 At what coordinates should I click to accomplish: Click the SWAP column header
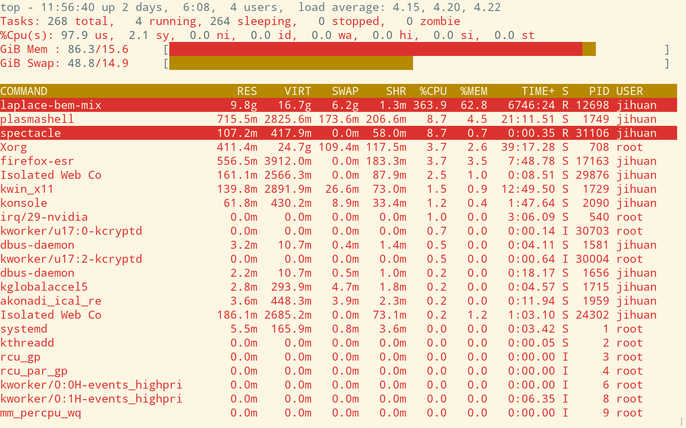tap(345, 91)
